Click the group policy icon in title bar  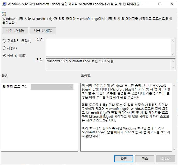(x=4, y=4)
